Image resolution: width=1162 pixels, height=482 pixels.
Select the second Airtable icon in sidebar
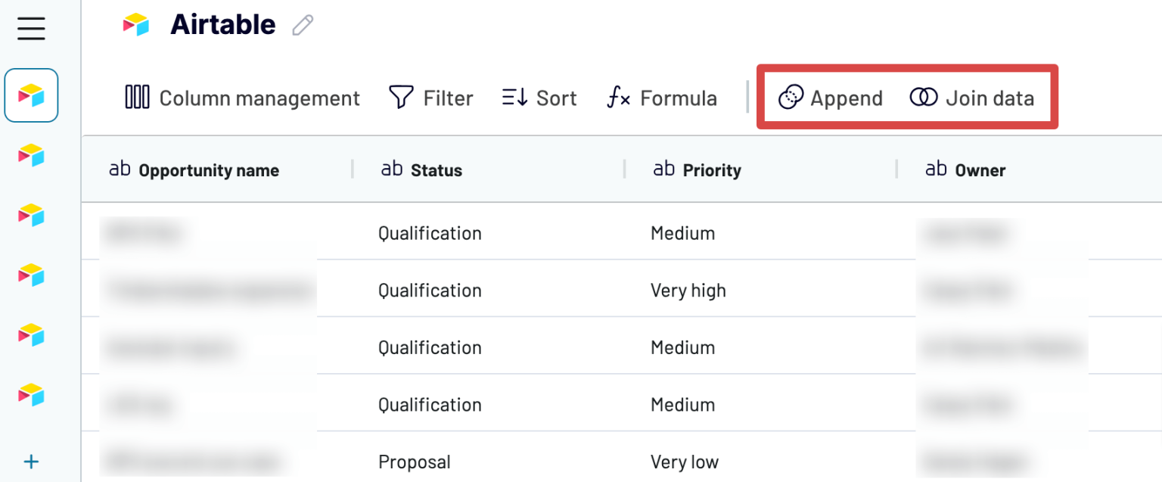[x=31, y=156]
